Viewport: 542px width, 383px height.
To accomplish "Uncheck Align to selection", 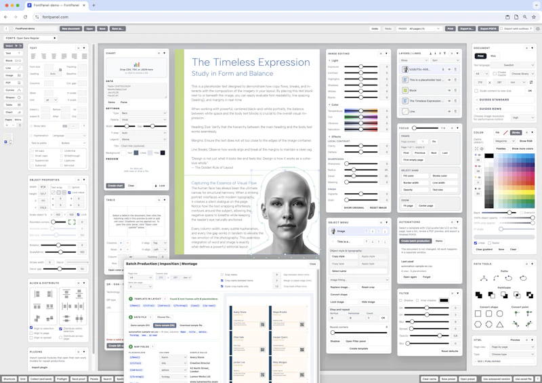I will (x=31, y=327).
